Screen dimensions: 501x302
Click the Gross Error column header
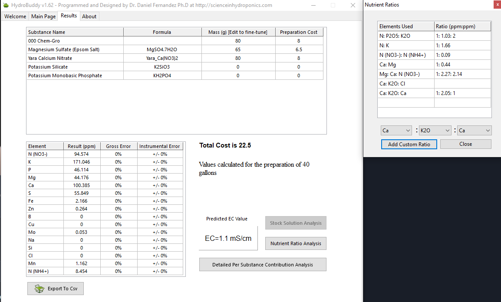pyautogui.click(x=119, y=146)
